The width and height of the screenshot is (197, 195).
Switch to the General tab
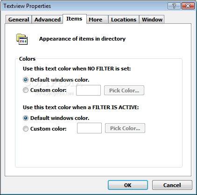point(19,20)
